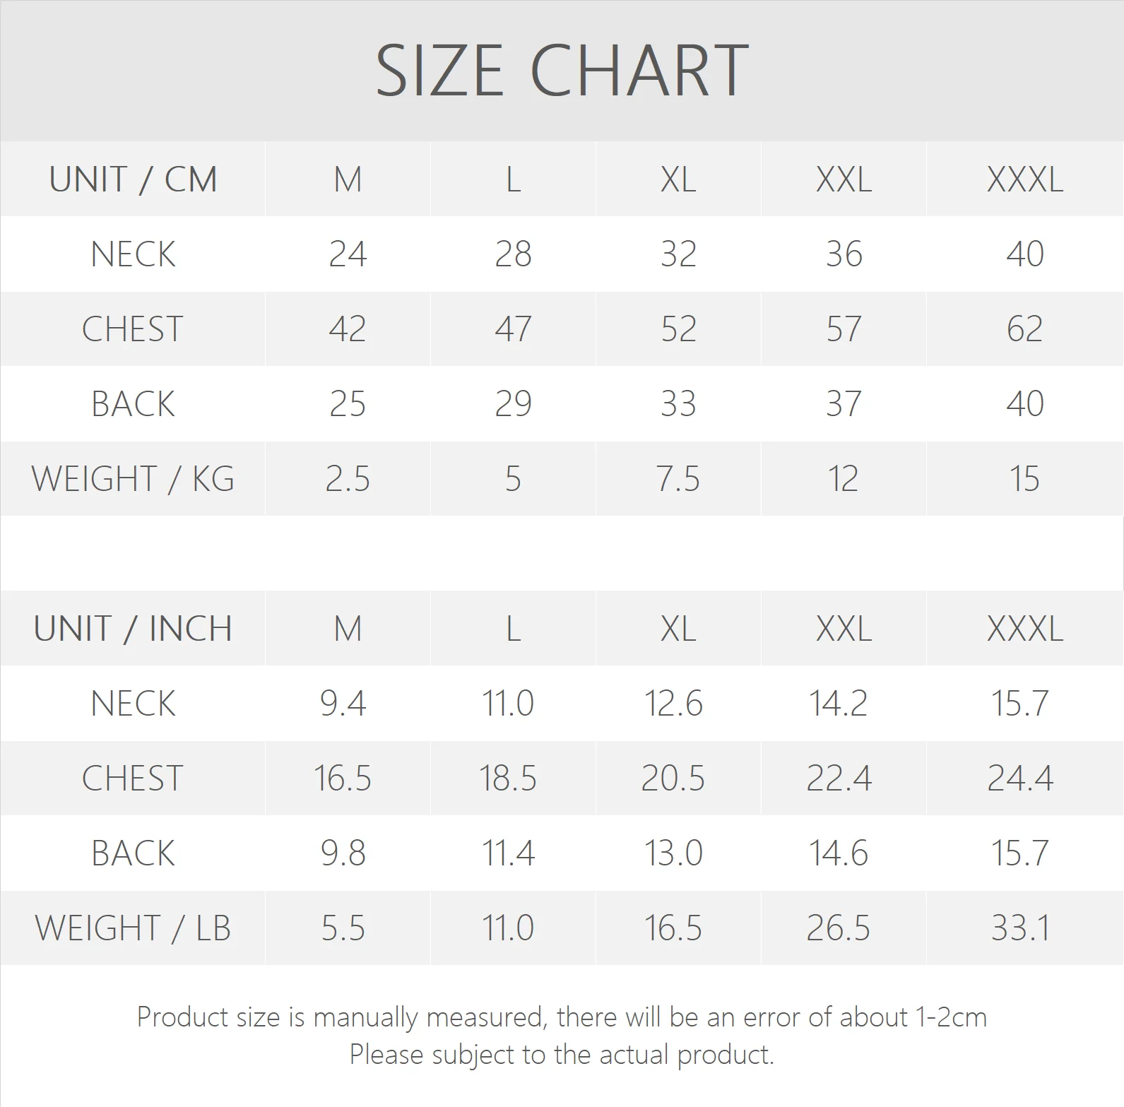Click the 9.4 inch neck value
The height and width of the screenshot is (1107, 1124).
click(343, 704)
